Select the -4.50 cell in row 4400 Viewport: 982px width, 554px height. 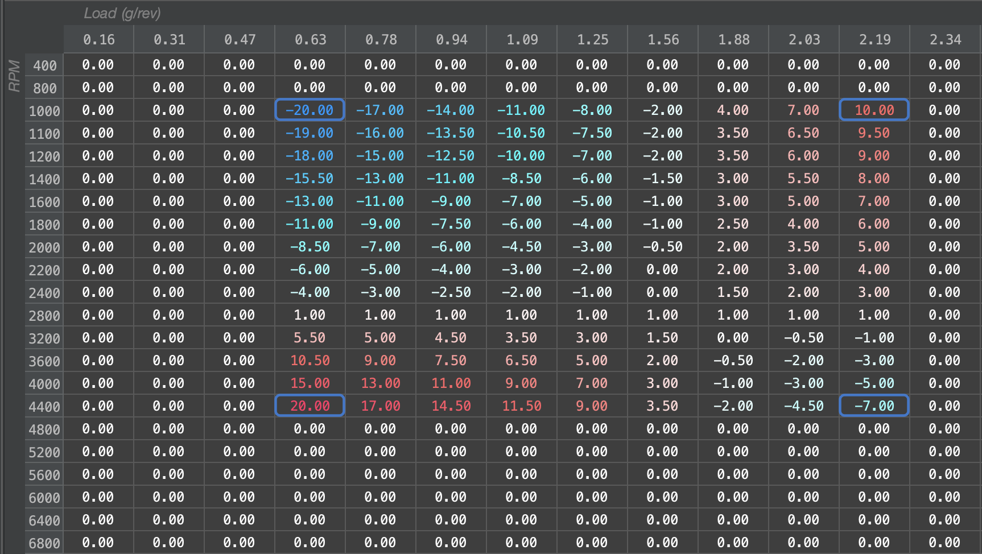click(804, 406)
